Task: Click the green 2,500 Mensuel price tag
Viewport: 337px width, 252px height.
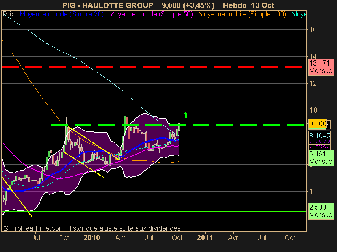Action: click(x=321, y=211)
